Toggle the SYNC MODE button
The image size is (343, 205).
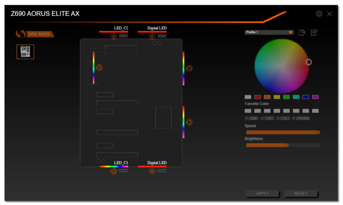click(x=35, y=34)
